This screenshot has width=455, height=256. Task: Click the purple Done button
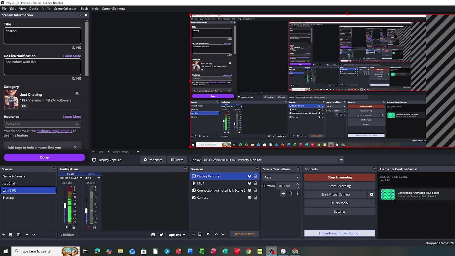tap(44, 158)
